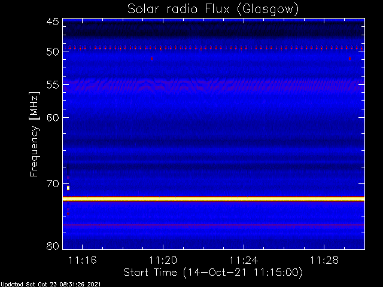This screenshot has width=383, height=287.
Task: Click the yellow-white spot near 70 MHz at left
Action: (68, 188)
